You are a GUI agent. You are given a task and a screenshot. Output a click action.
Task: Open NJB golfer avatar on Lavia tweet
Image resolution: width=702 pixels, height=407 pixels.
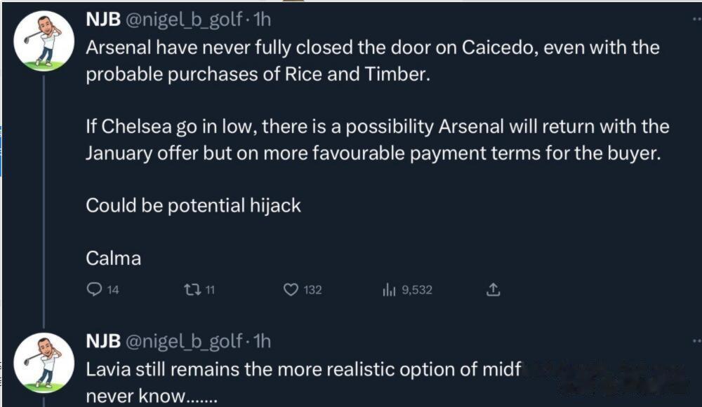(44, 363)
